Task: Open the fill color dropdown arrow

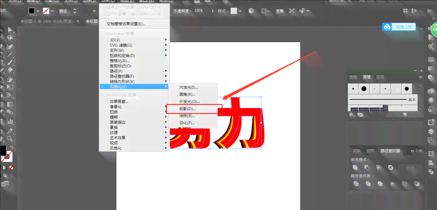Action: pyautogui.click(x=38, y=11)
